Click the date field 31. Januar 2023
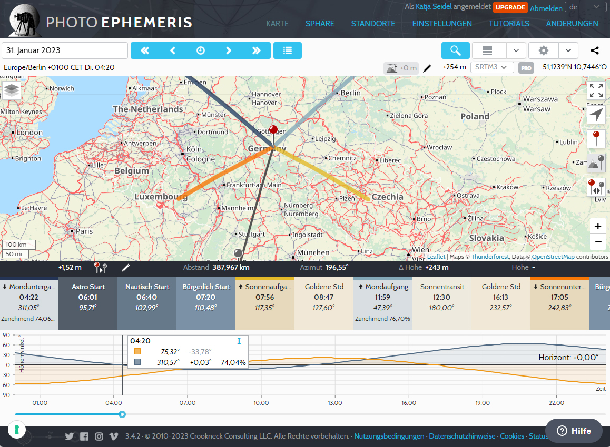610x447 pixels. click(x=65, y=50)
